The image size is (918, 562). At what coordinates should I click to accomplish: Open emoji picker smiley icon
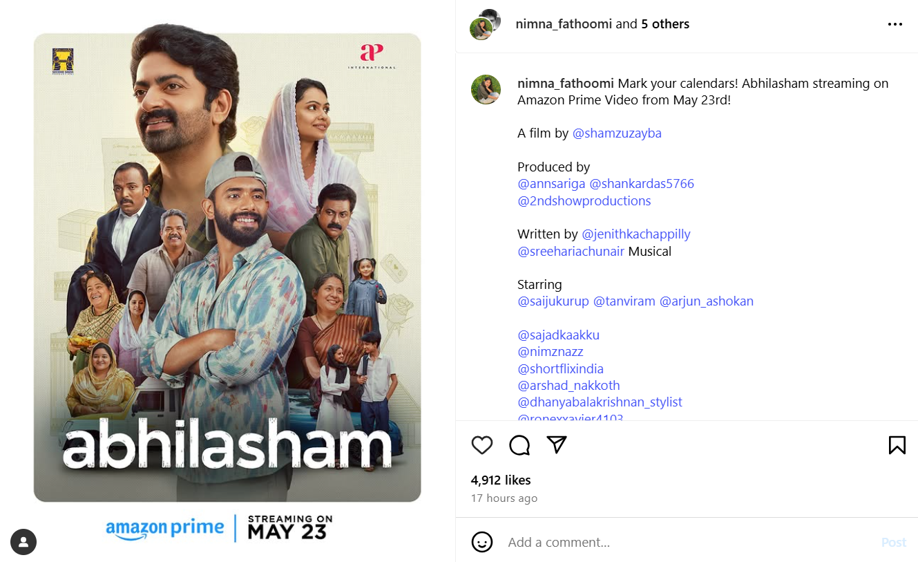pos(482,542)
